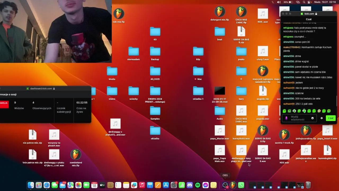Click 'Obserwujących' count in dashboard
Screen dimensions: 339x191
42,105
